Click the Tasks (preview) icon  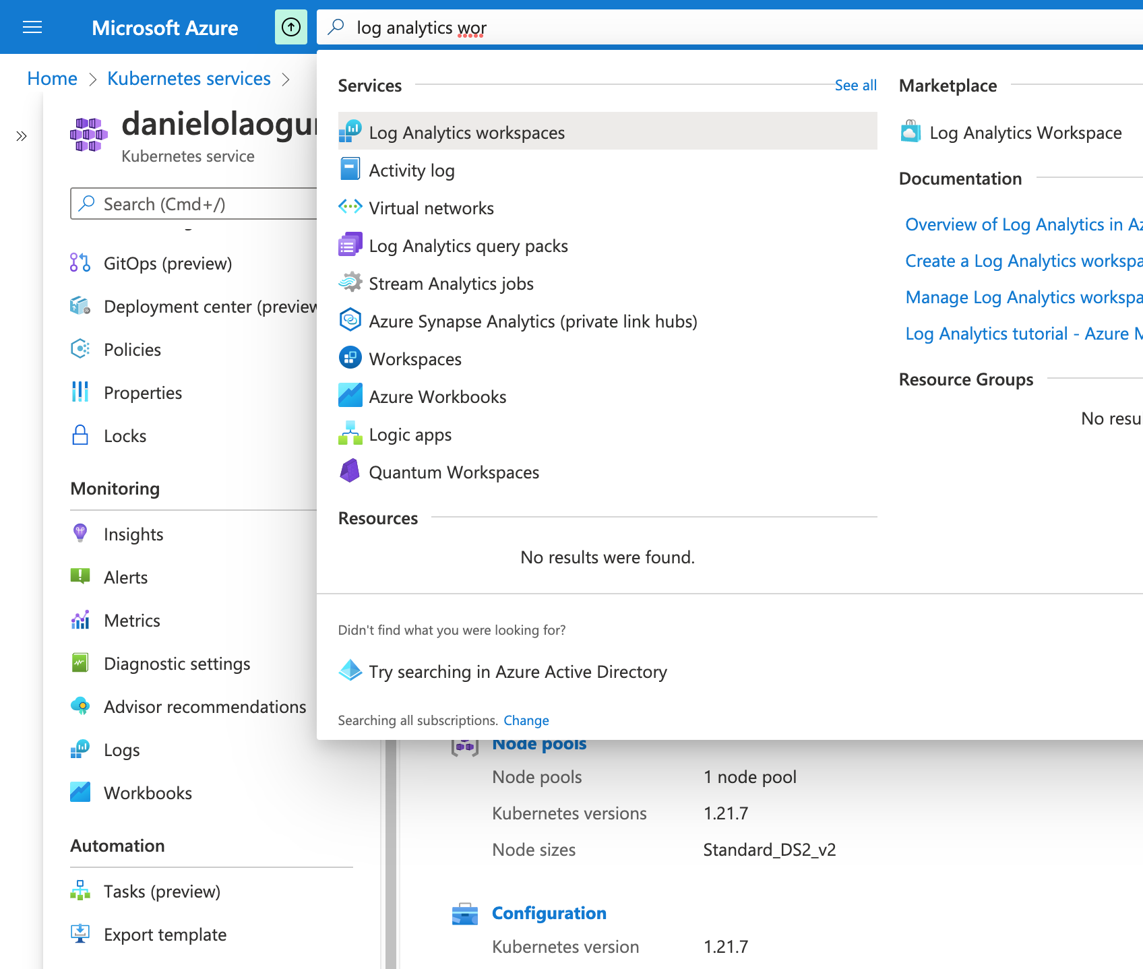coord(80,891)
